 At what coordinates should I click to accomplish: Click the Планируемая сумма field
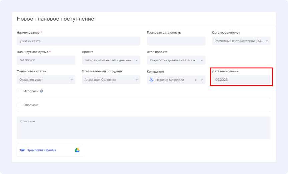click(x=46, y=60)
